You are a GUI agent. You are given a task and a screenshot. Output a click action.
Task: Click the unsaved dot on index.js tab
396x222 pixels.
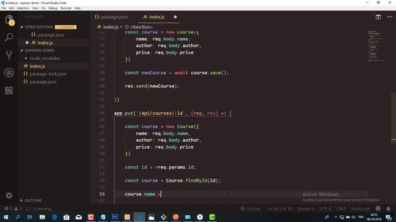(x=175, y=17)
